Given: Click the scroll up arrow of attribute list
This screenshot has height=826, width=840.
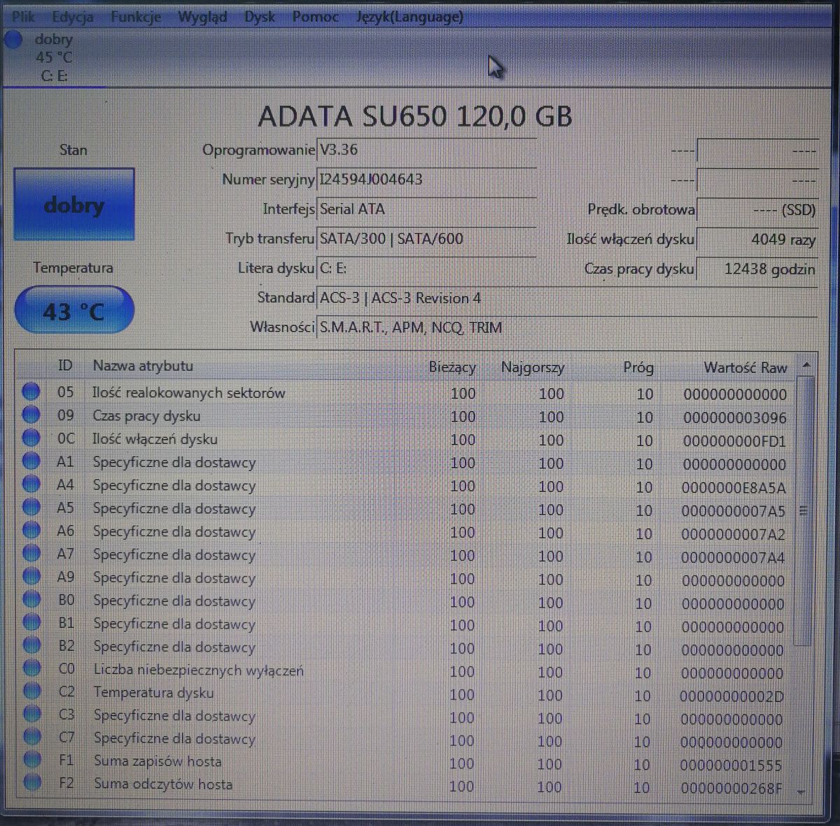Looking at the screenshot, I should [x=806, y=365].
